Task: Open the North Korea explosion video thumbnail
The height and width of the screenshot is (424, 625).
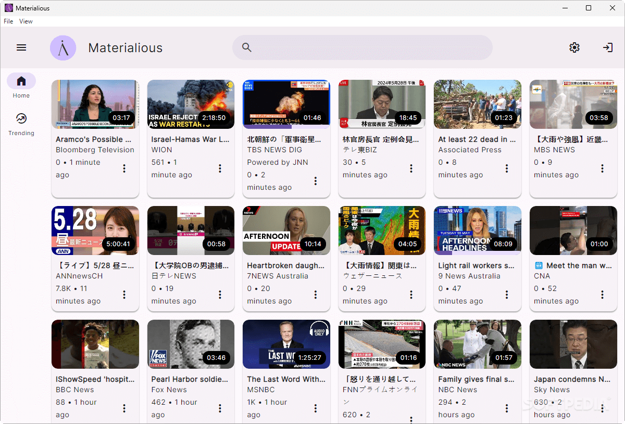Action: click(286, 104)
